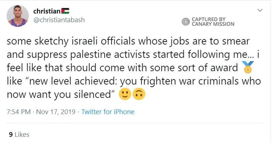
Task: Click the Captured by Canary Mission text
Action: coord(213,22)
